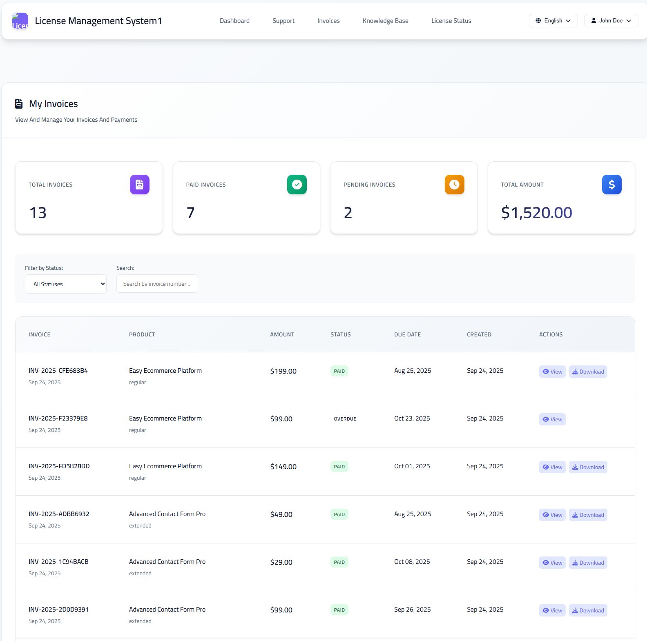
Task: Click the My Invoices document icon
Action: (x=19, y=104)
